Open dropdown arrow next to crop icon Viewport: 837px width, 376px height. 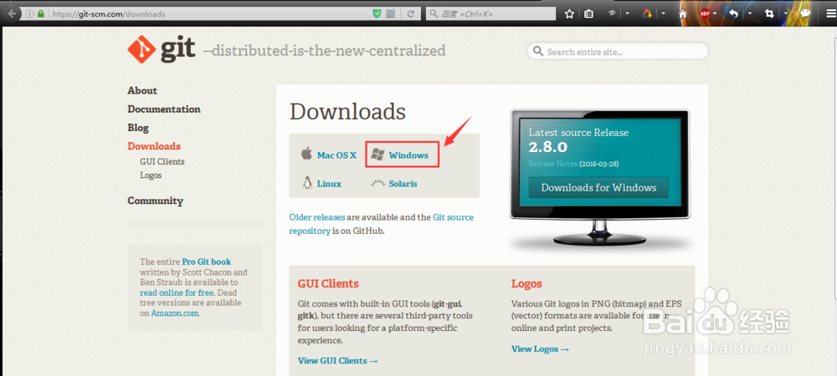point(785,13)
